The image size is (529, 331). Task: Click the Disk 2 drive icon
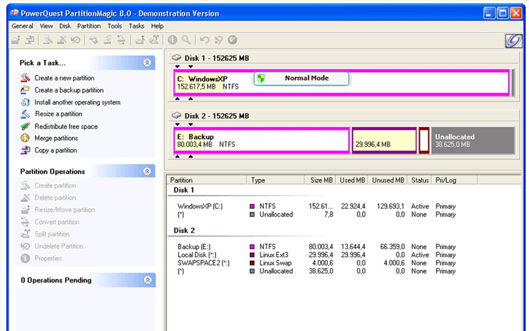[177, 115]
